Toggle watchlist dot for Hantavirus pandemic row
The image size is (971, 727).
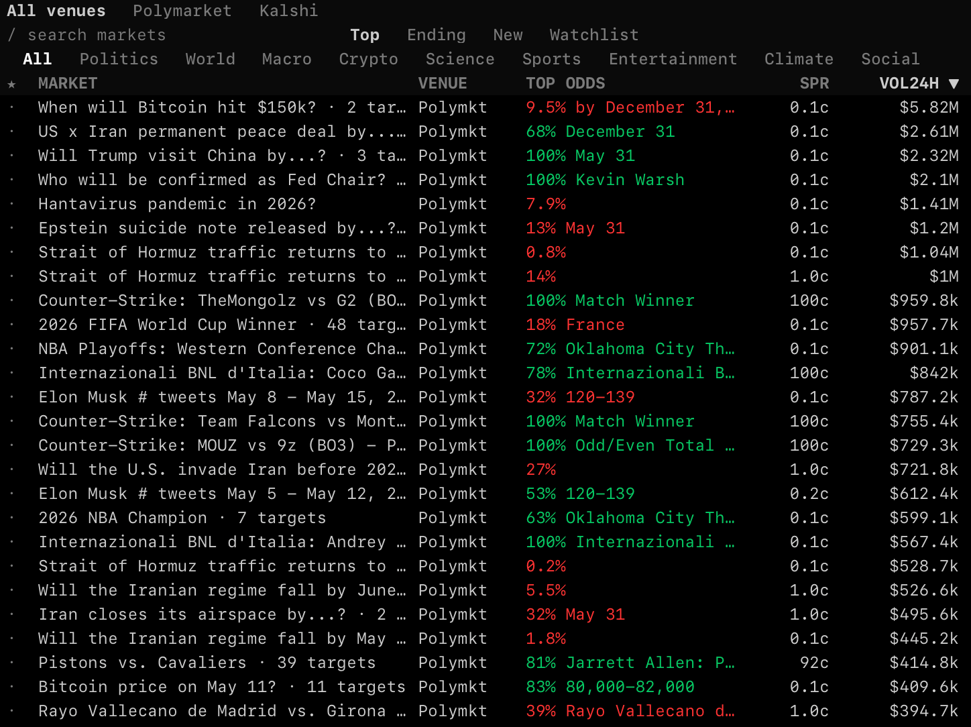pyautogui.click(x=11, y=204)
